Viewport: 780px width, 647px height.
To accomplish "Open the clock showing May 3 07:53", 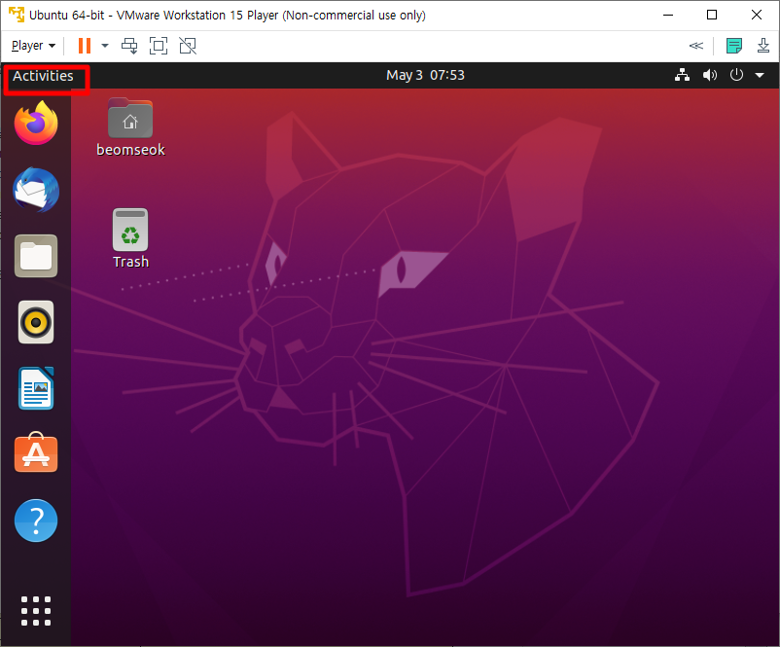I will [425, 75].
